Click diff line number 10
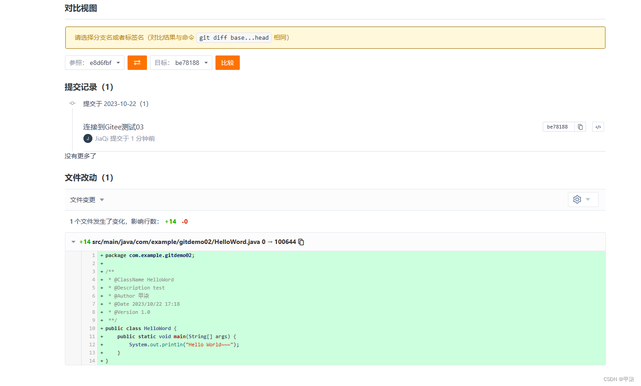Viewport: 641px width, 386px height. pos(92,328)
